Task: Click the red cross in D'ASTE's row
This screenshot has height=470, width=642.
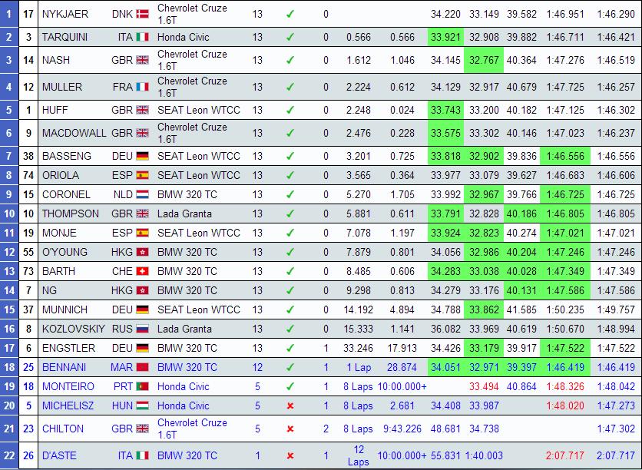Action: [290, 455]
